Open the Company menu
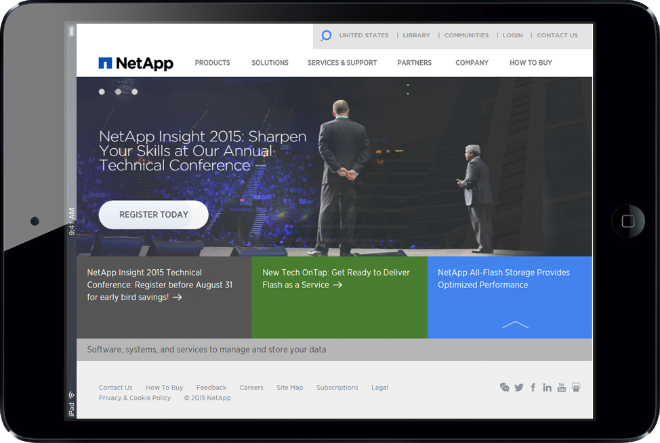Image resolution: width=660 pixels, height=443 pixels. coord(472,63)
